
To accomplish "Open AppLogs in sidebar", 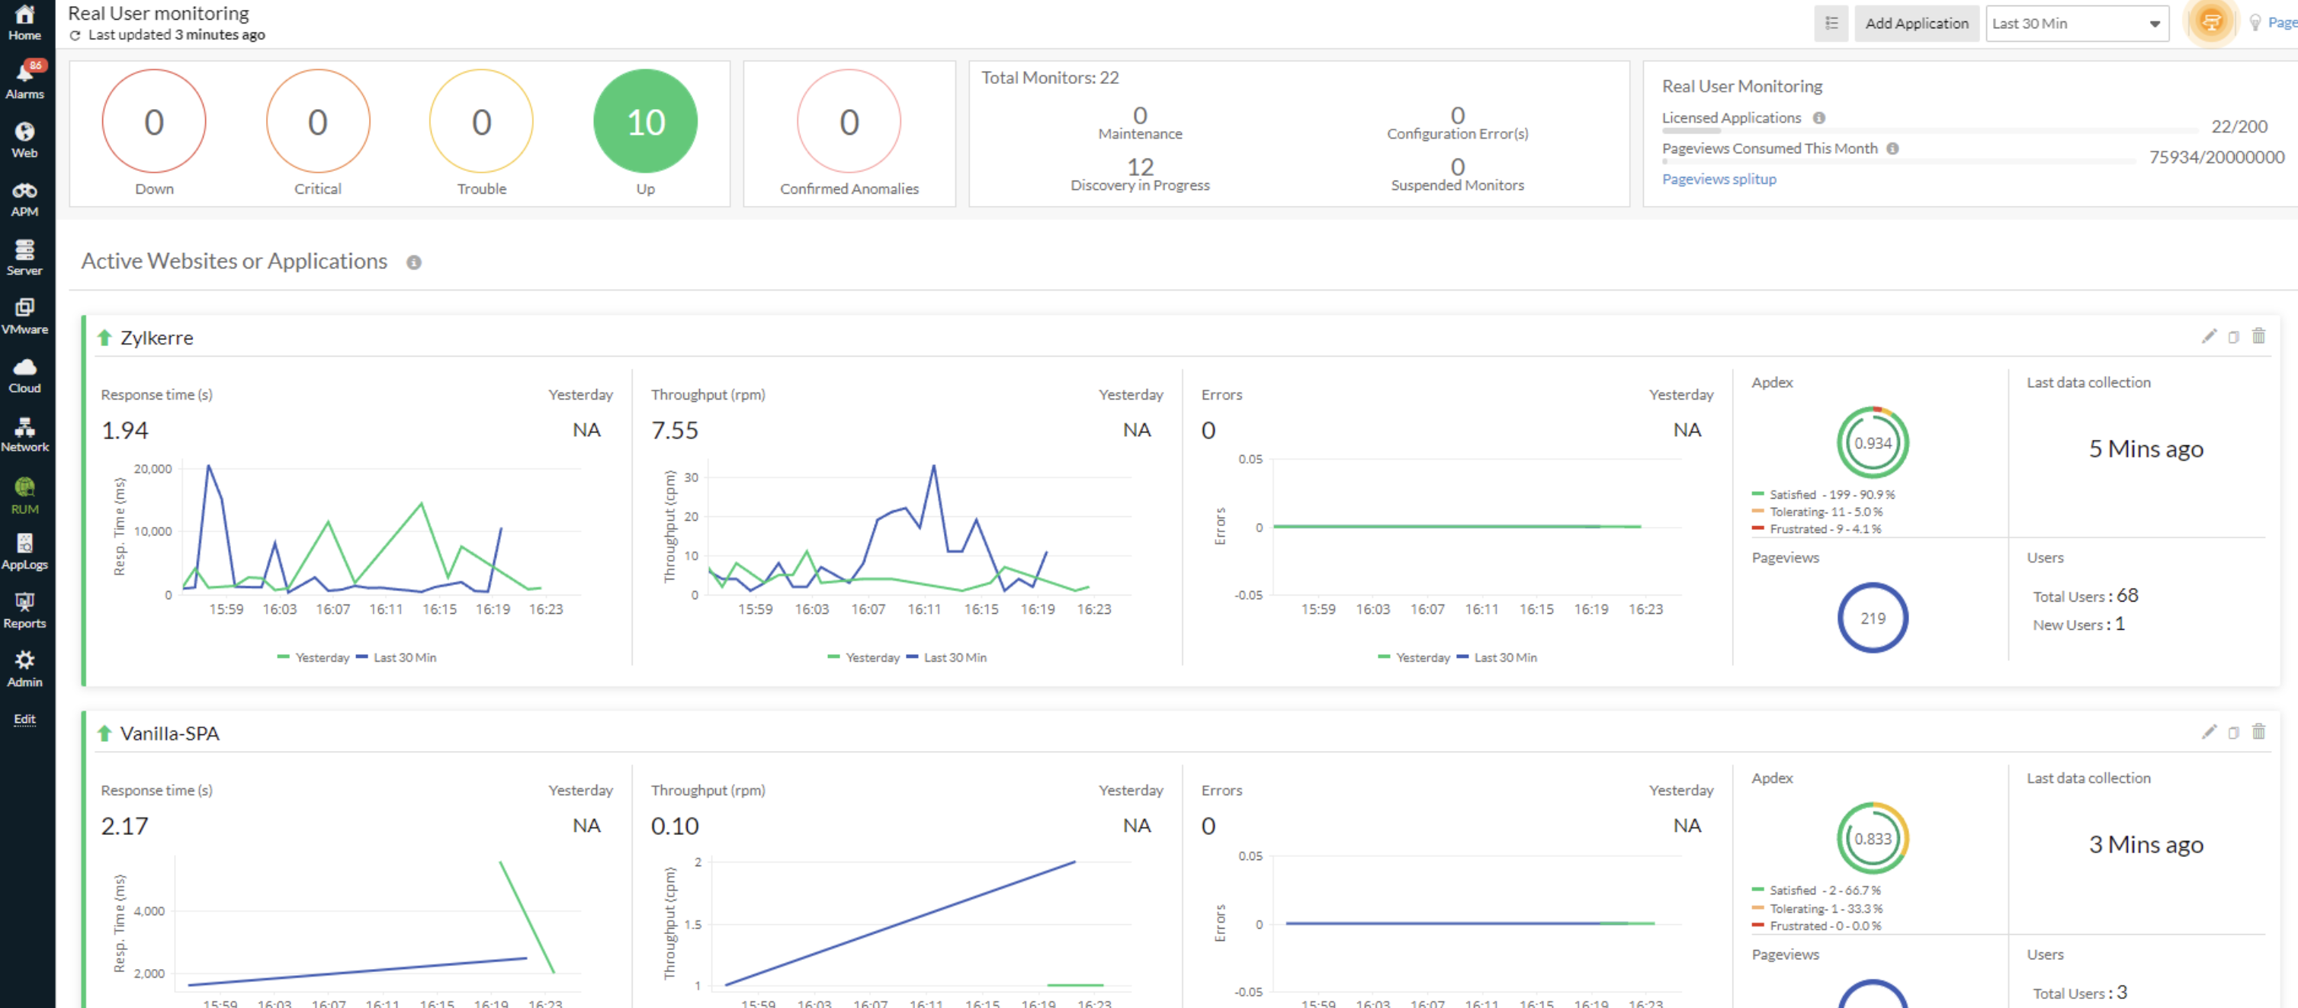I will [25, 552].
